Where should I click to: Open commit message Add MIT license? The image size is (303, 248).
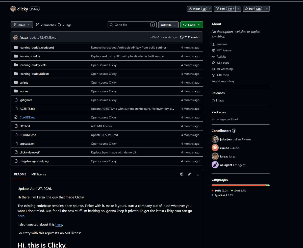[x=102, y=126]
